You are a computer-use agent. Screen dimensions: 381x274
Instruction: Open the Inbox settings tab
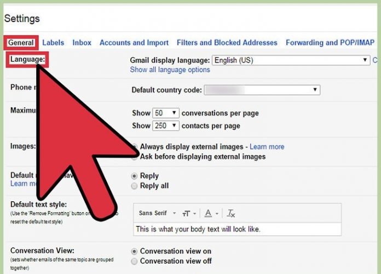point(82,42)
